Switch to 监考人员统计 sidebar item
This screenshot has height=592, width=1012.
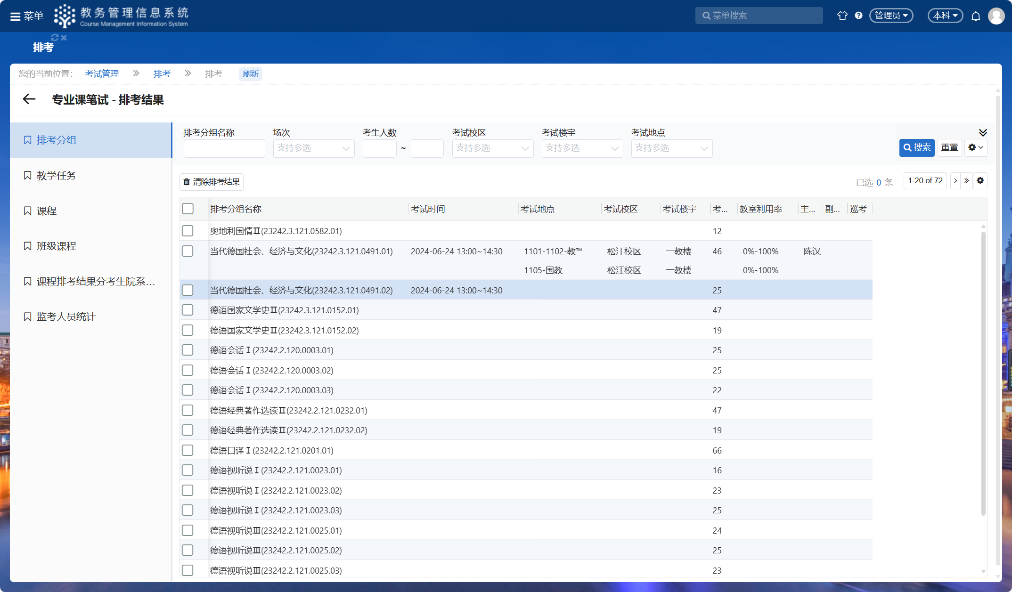pos(66,316)
